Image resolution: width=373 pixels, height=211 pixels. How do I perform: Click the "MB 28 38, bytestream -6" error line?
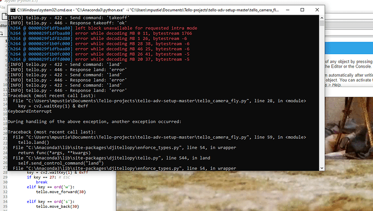pos(99,44)
